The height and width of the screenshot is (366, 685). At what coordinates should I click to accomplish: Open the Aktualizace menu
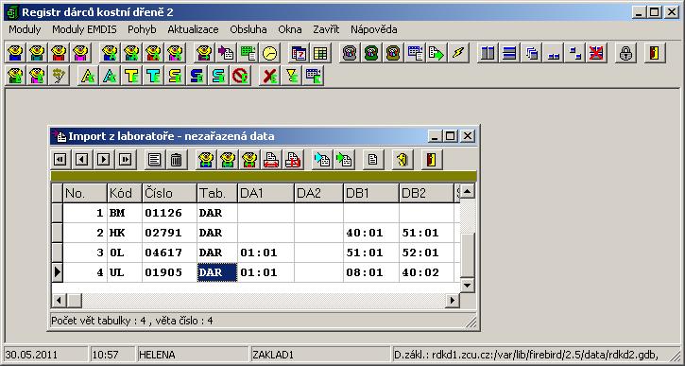point(193,29)
